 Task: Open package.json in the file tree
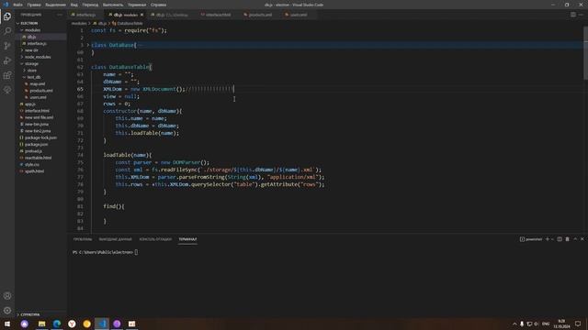tap(37, 145)
